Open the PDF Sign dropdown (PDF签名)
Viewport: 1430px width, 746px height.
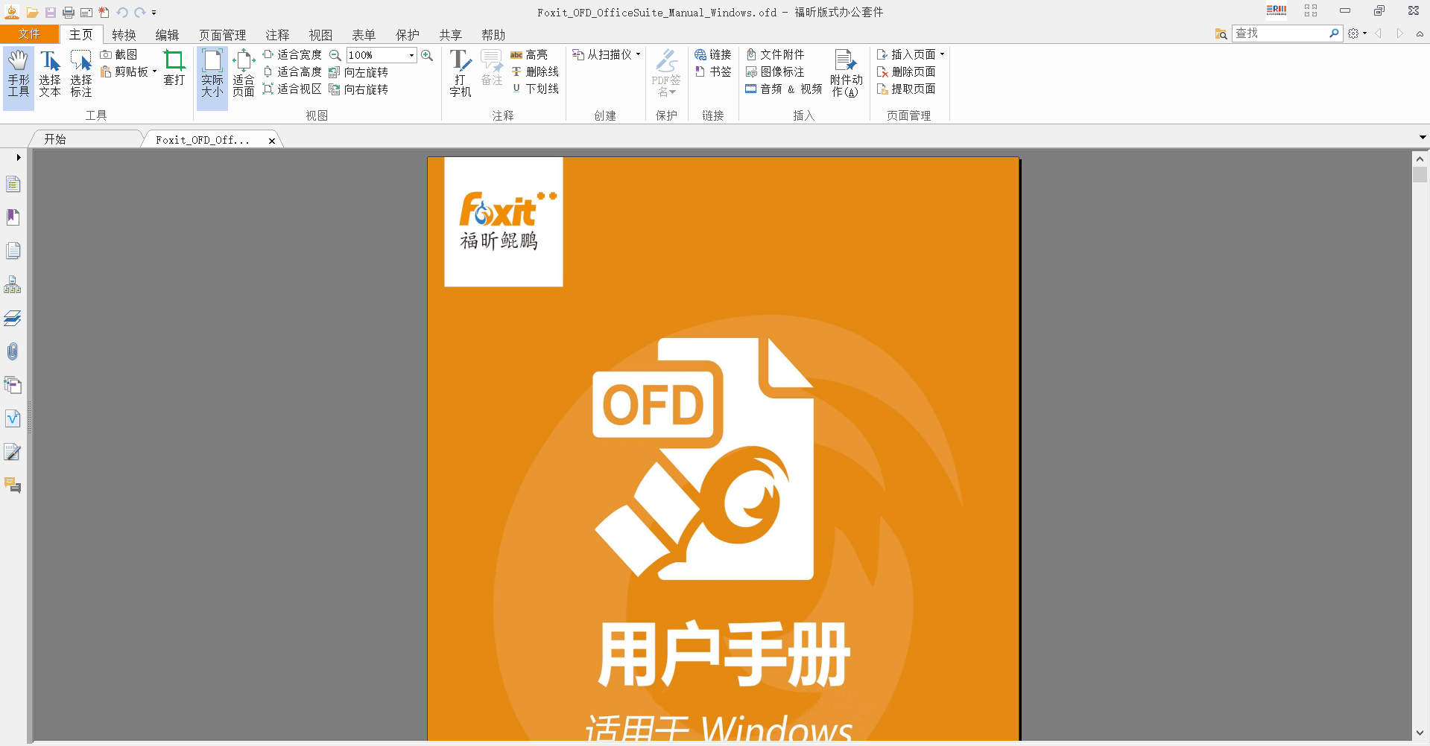tap(666, 73)
